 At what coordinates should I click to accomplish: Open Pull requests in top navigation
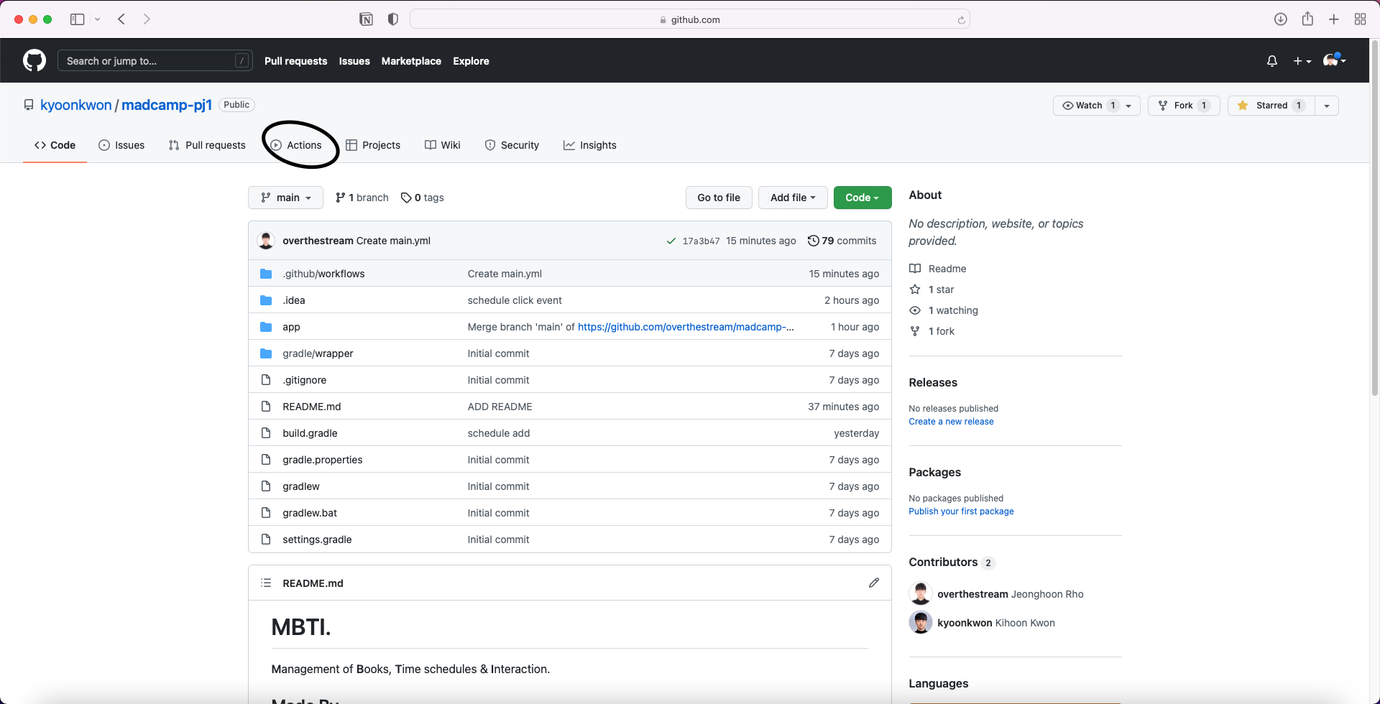click(x=295, y=61)
